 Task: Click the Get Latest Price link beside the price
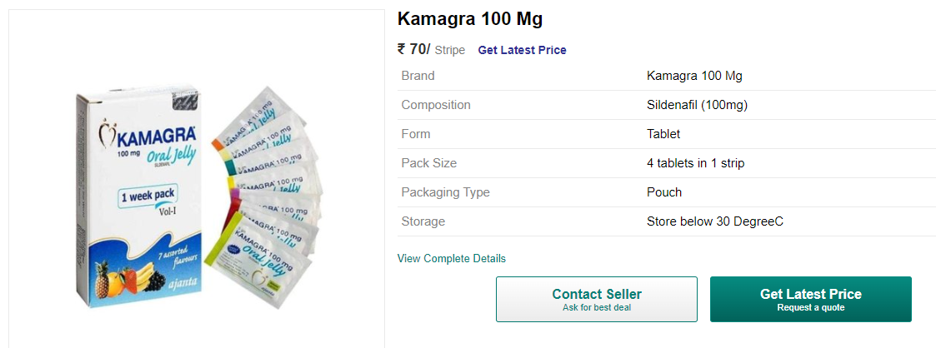coord(522,50)
